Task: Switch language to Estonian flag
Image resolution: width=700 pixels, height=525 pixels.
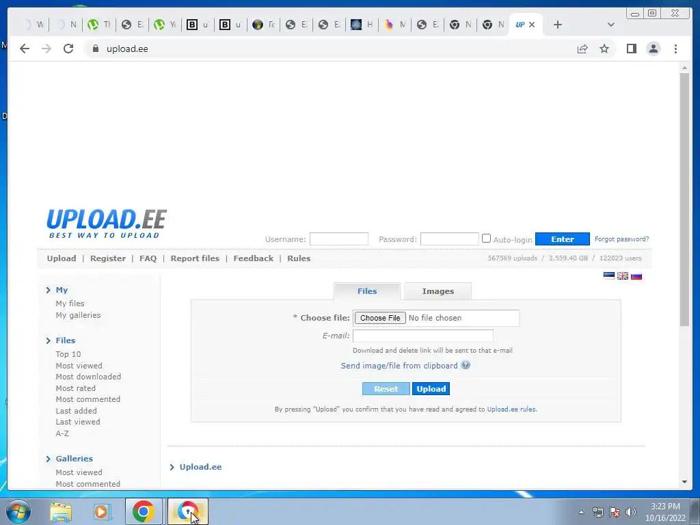Action: click(x=609, y=275)
